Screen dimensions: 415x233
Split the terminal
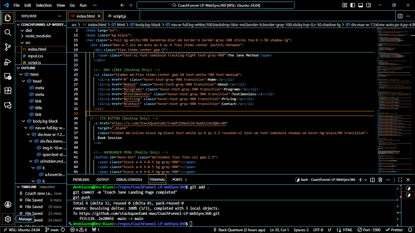click(x=372, y=179)
